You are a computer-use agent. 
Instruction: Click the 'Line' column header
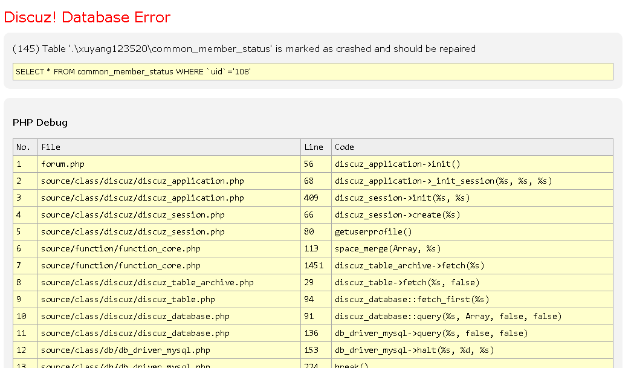click(x=315, y=147)
